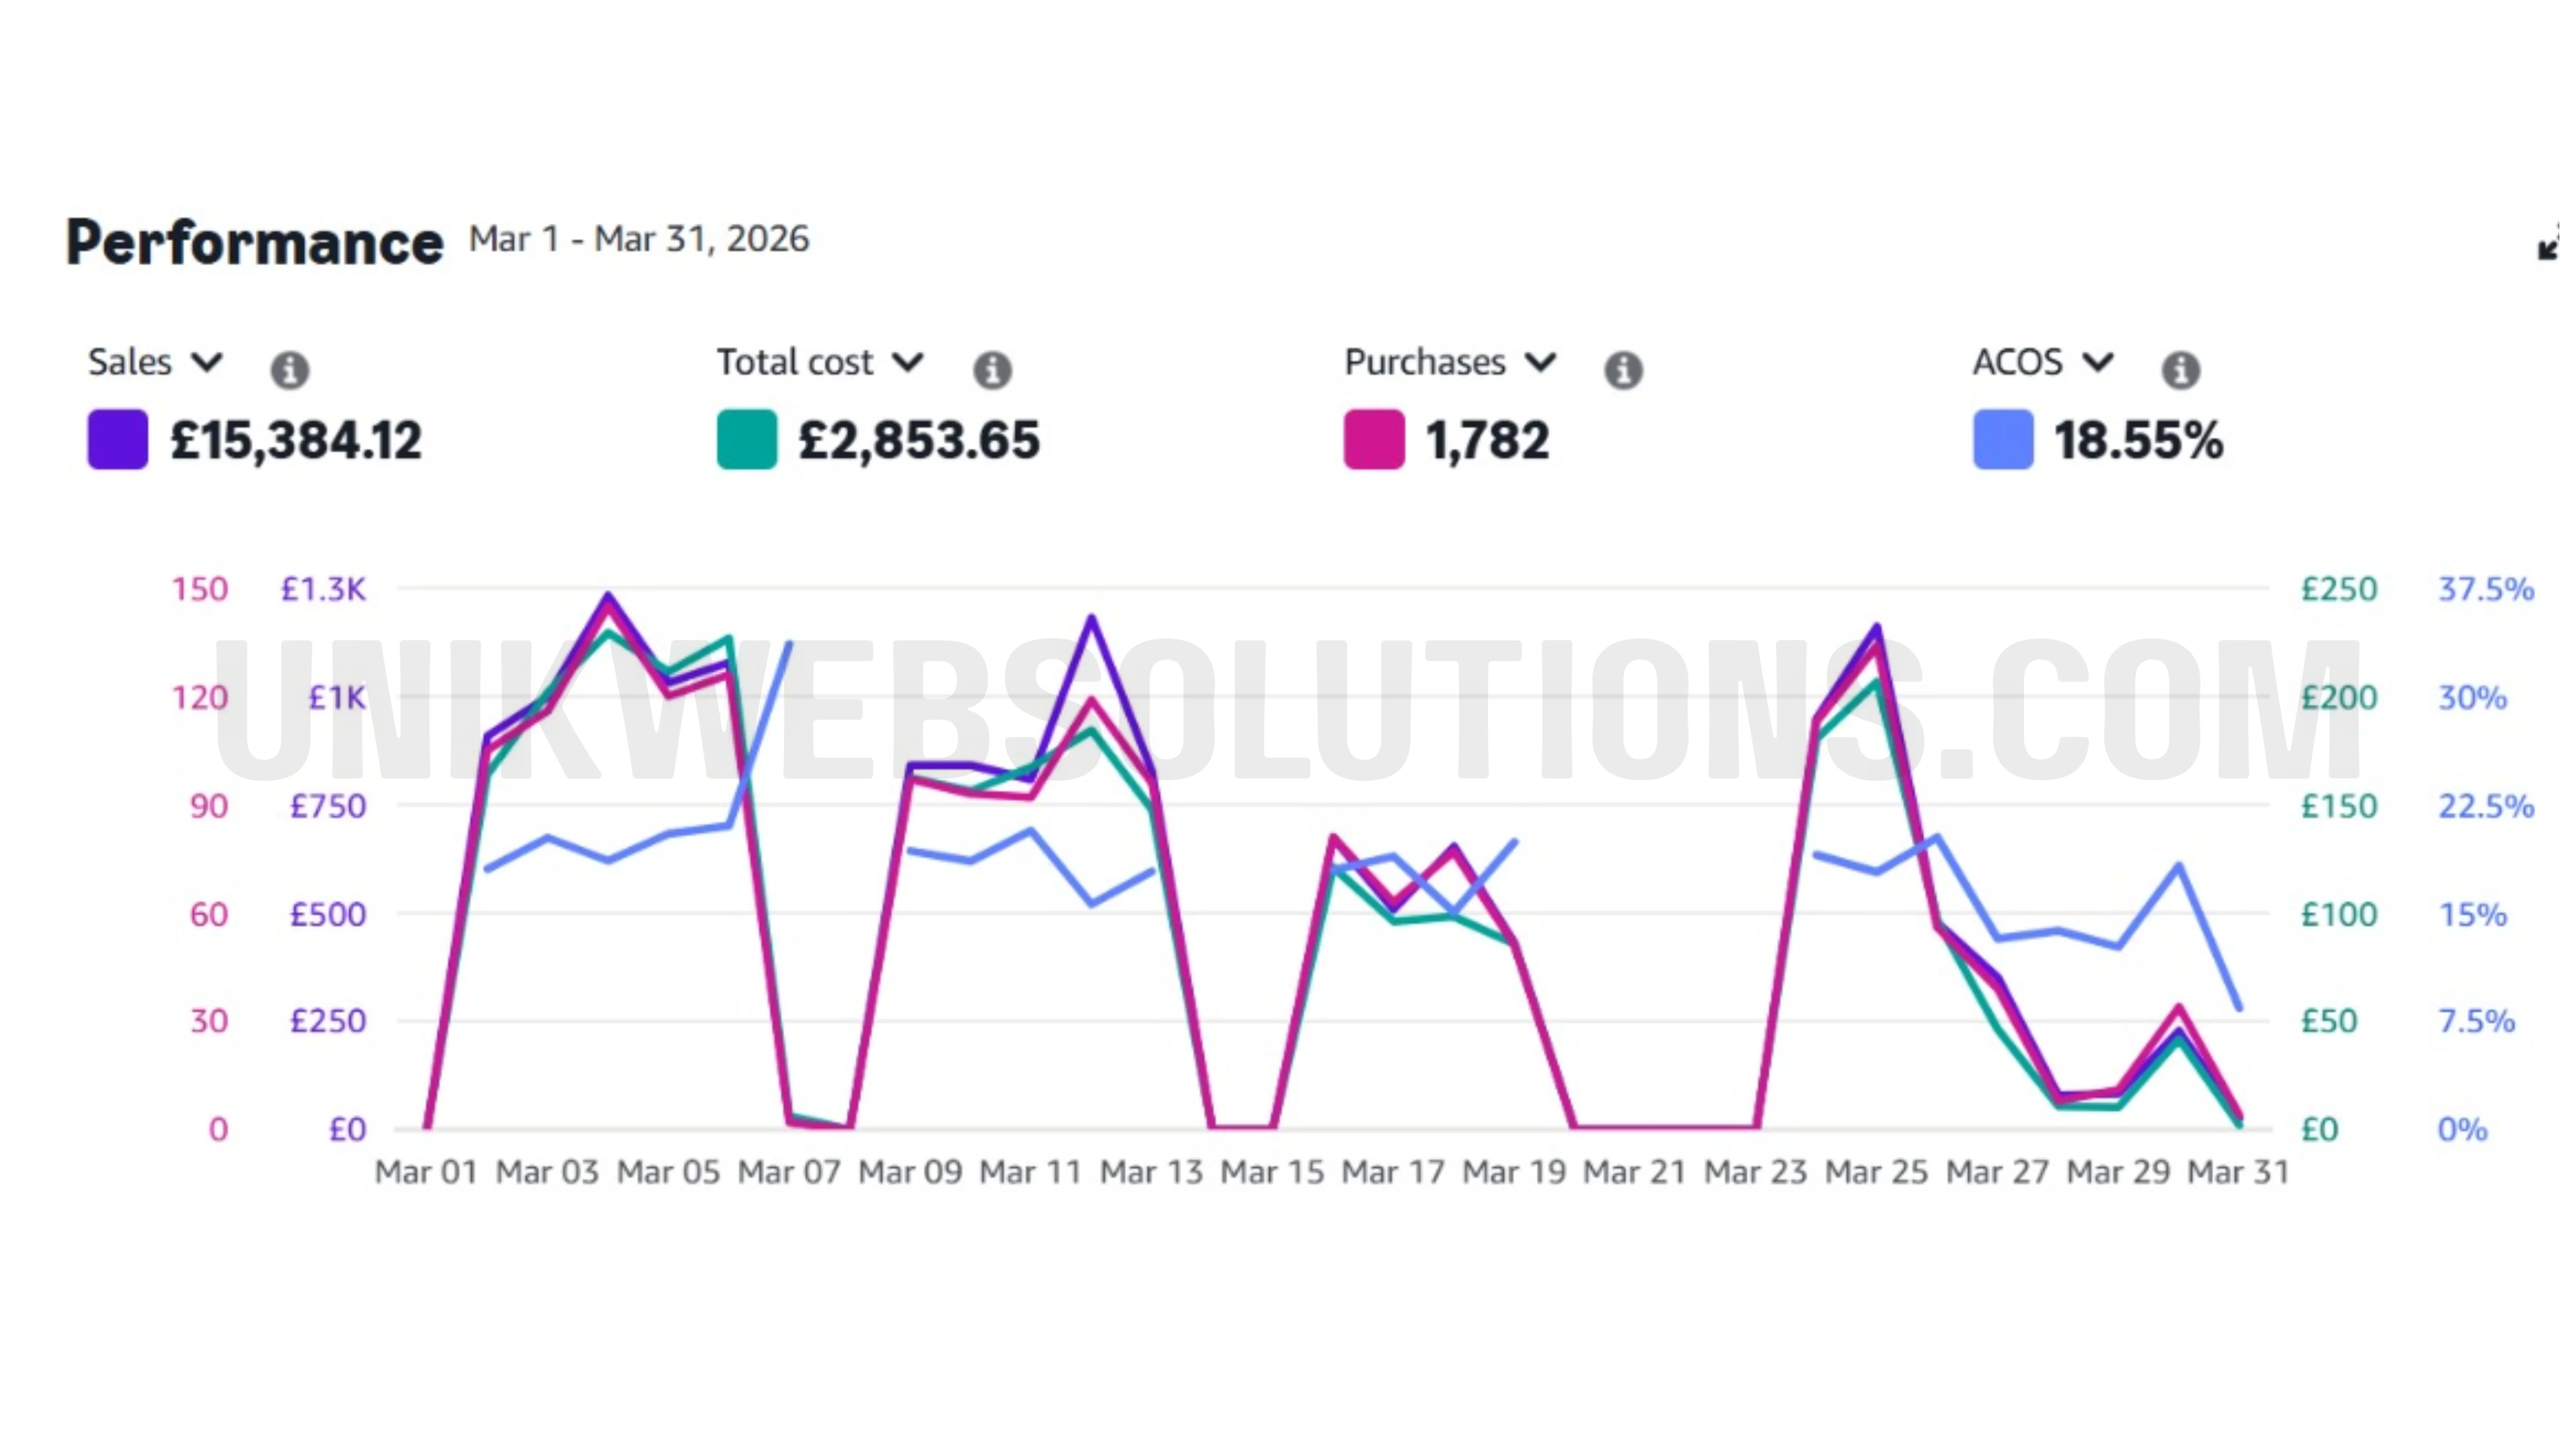The height and width of the screenshot is (1449, 2576).
Task: Click the £15,384.12 sales value
Action: [296, 441]
